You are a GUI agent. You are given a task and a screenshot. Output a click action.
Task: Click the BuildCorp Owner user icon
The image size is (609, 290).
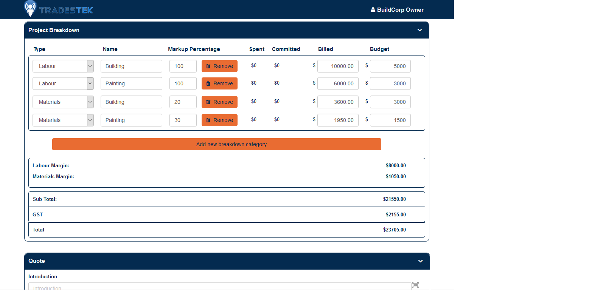[373, 10]
